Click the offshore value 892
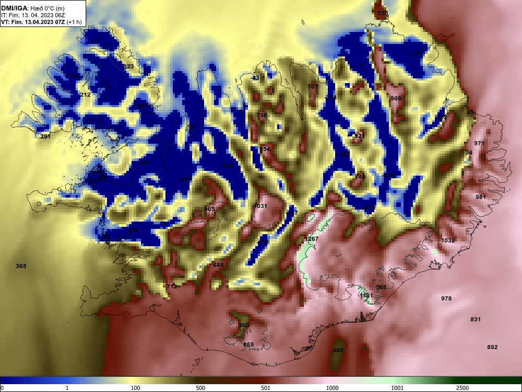Image resolution: width=522 pixels, height=392 pixels. 492,347
